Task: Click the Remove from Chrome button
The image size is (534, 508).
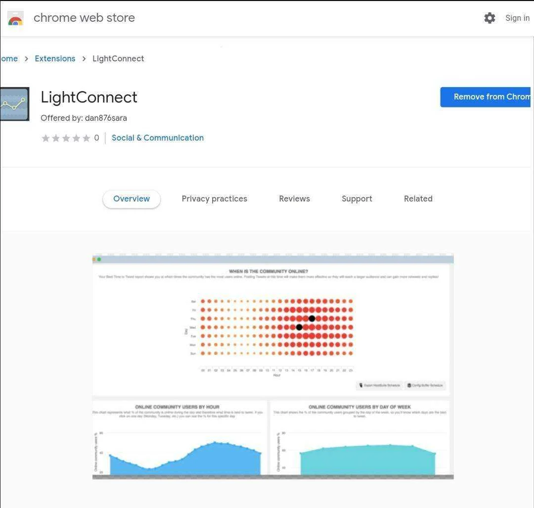Action: point(486,97)
